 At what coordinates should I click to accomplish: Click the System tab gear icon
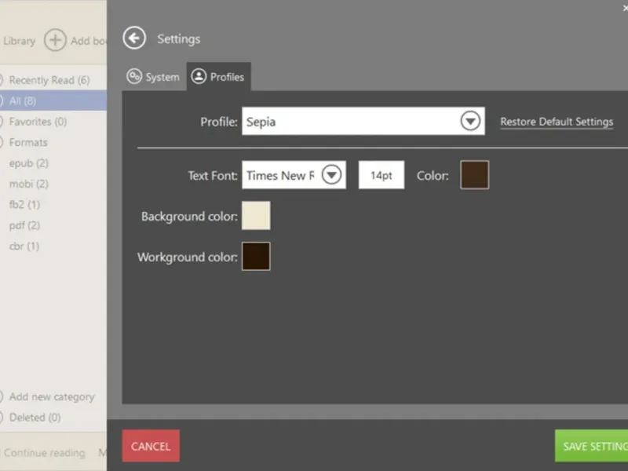[x=134, y=76]
